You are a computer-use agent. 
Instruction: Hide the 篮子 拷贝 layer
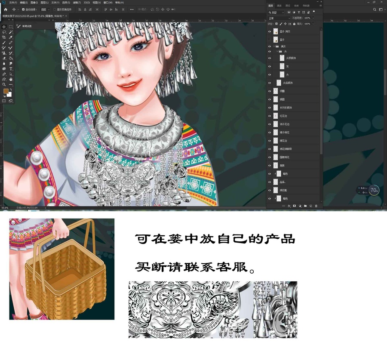(270, 31)
